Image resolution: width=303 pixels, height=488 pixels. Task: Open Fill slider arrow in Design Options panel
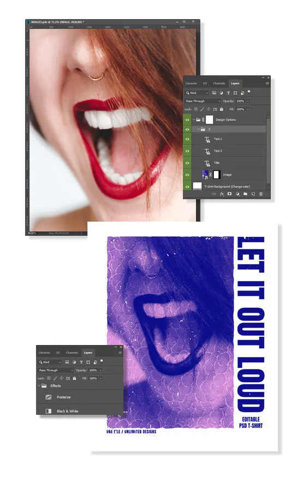248,109
